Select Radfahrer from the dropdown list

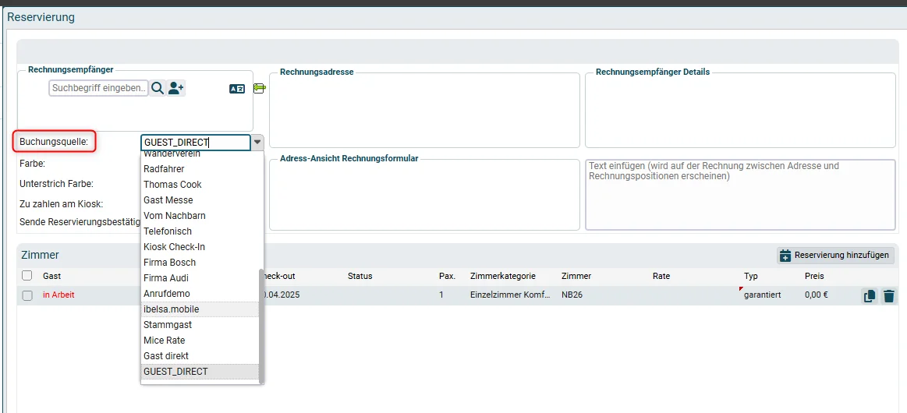(x=200, y=168)
